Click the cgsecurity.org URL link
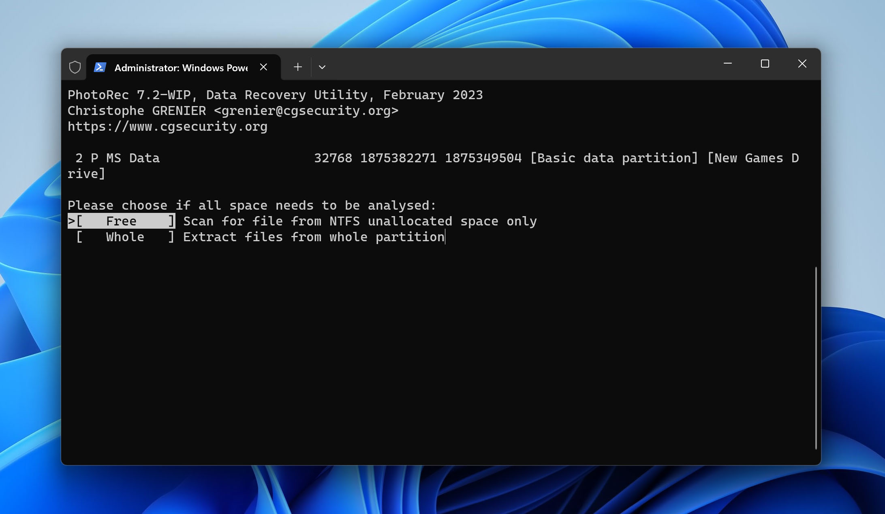885x514 pixels. pos(168,126)
